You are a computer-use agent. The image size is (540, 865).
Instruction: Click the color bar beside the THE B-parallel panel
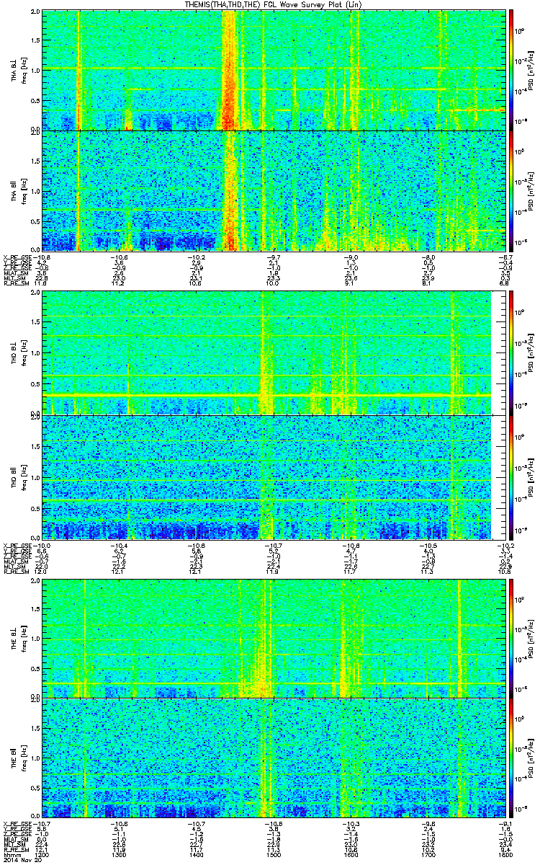click(512, 758)
